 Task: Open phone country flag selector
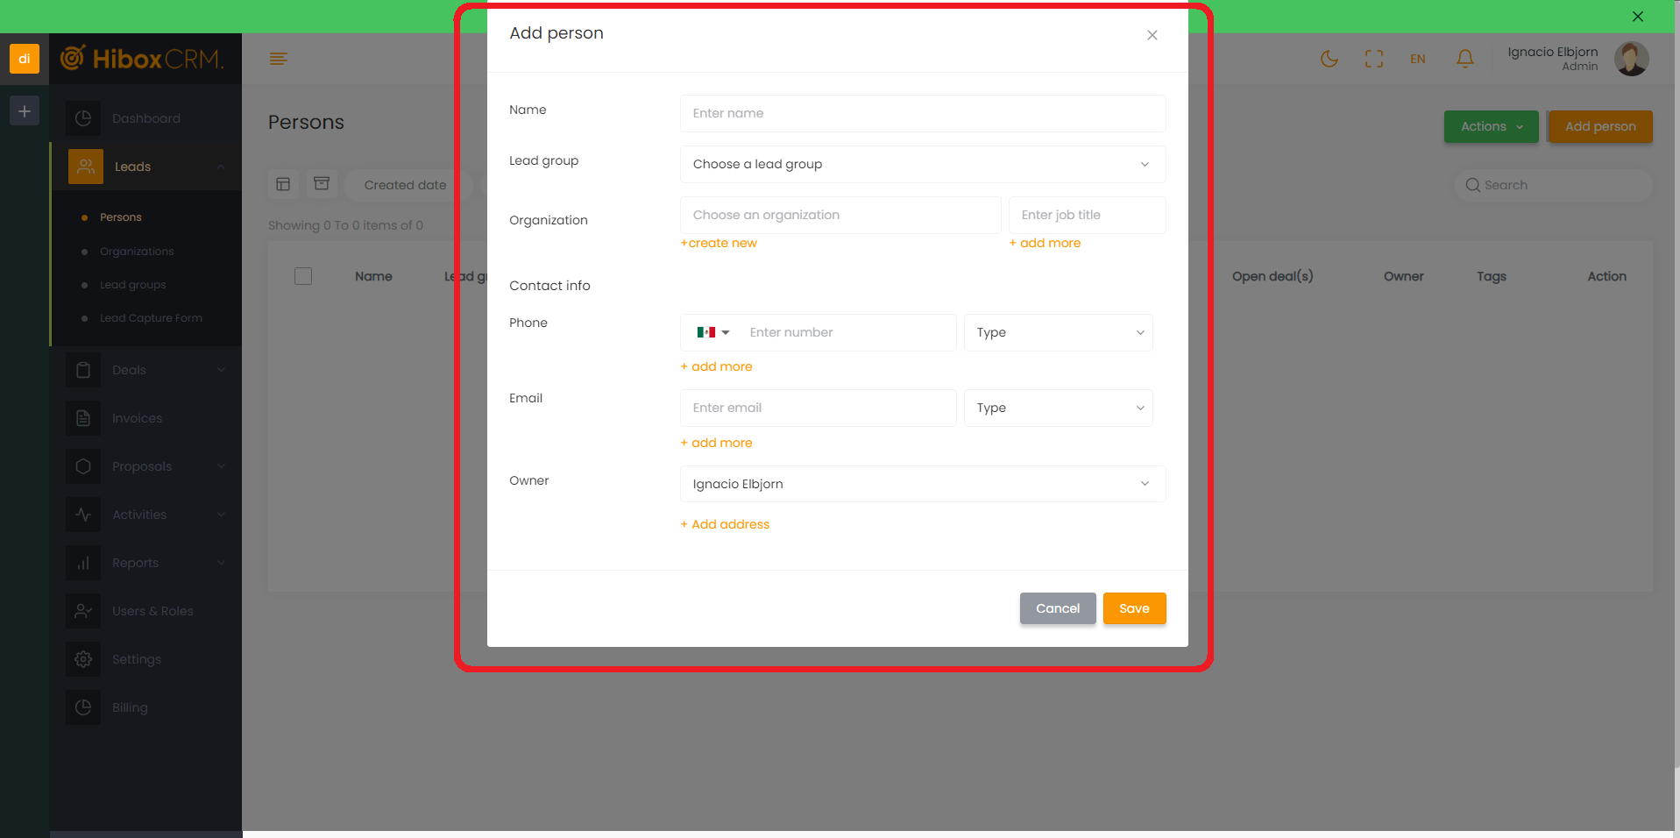click(712, 332)
